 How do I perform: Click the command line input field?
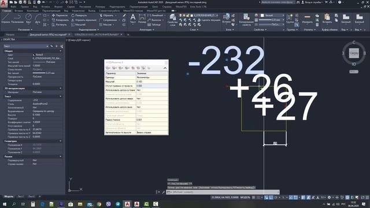(223, 192)
